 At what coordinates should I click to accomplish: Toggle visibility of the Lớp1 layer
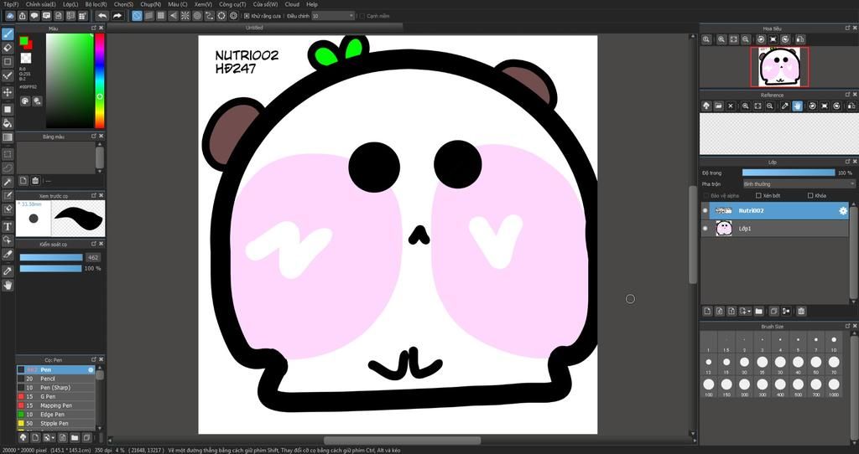coord(705,229)
